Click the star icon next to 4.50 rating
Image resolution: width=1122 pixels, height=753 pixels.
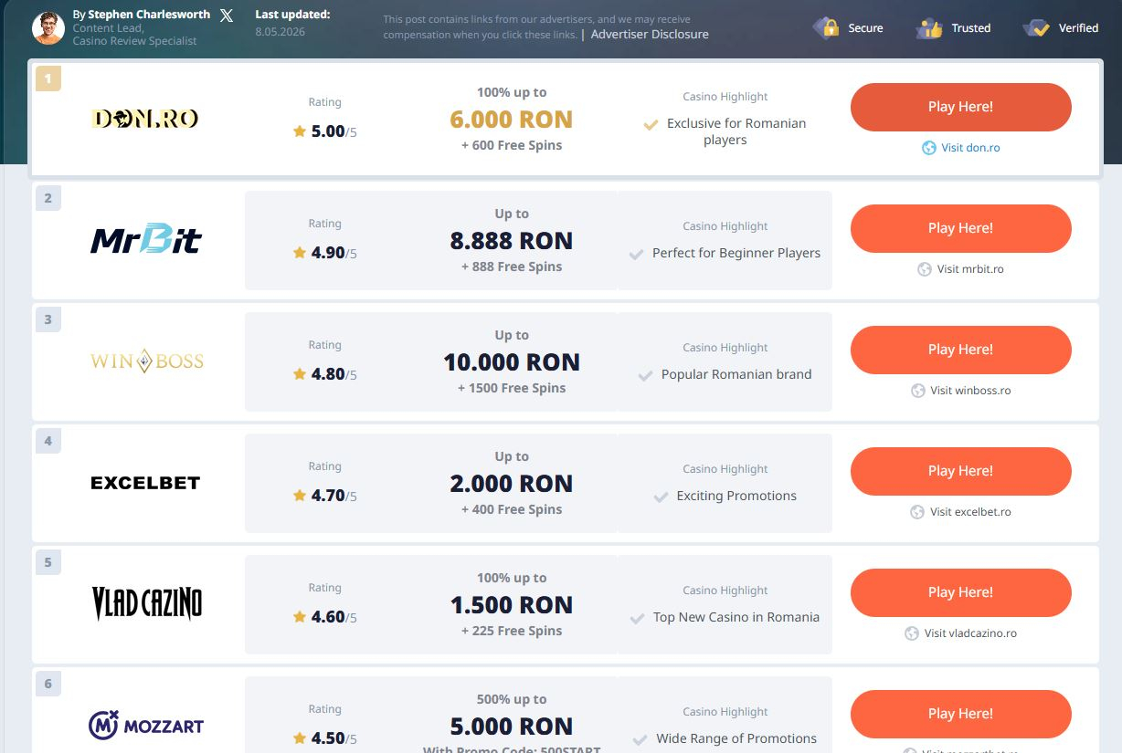[300, 738]
